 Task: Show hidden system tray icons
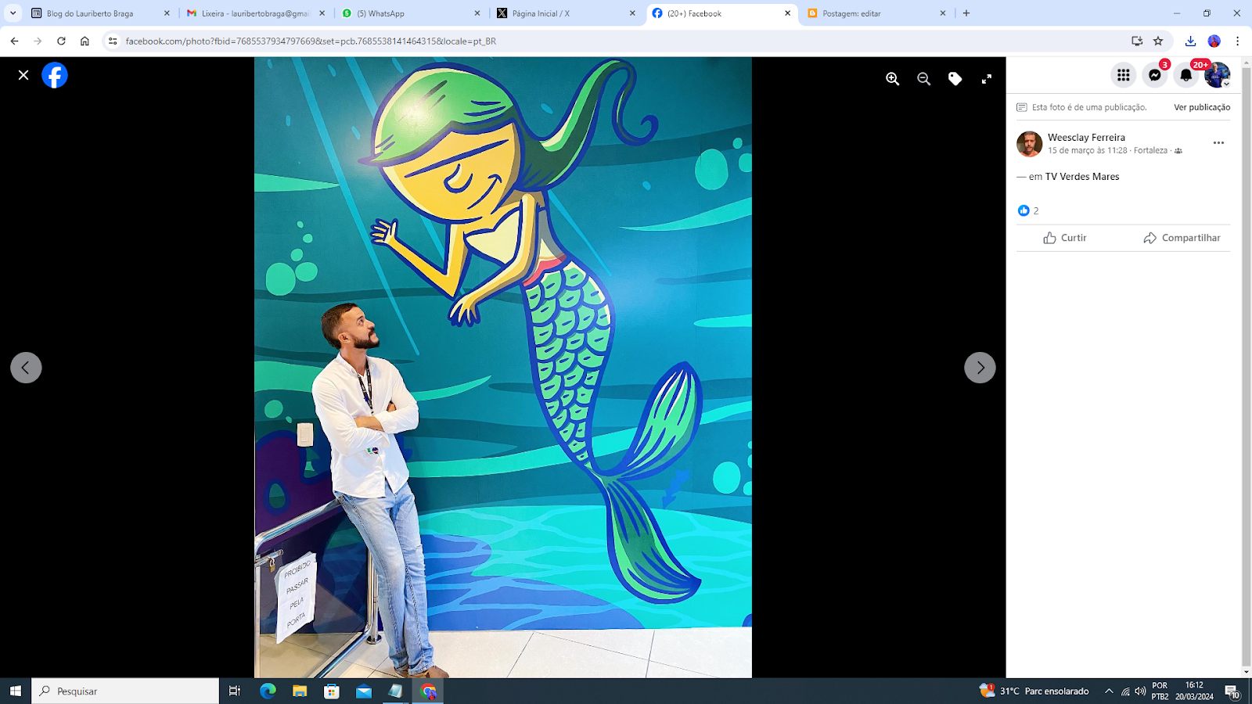1109,691
